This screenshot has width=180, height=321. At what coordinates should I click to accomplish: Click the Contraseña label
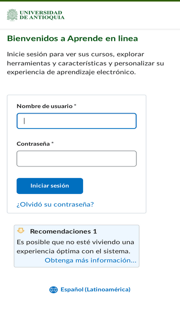(x=33, y=144)
